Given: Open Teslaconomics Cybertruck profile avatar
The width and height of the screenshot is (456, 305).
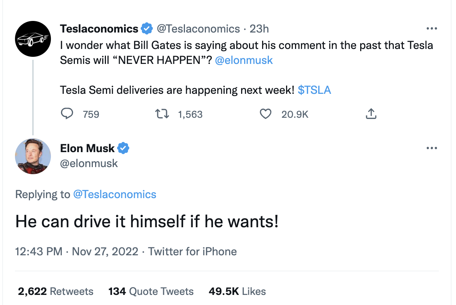Looking at the screenshot, I should (x=33, y=39).
